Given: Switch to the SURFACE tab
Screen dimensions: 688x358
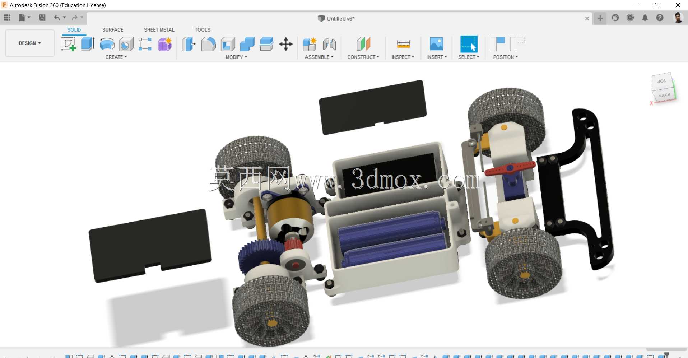Looking at the screenshot, I should pyautogui.click(x=113, y=30).
